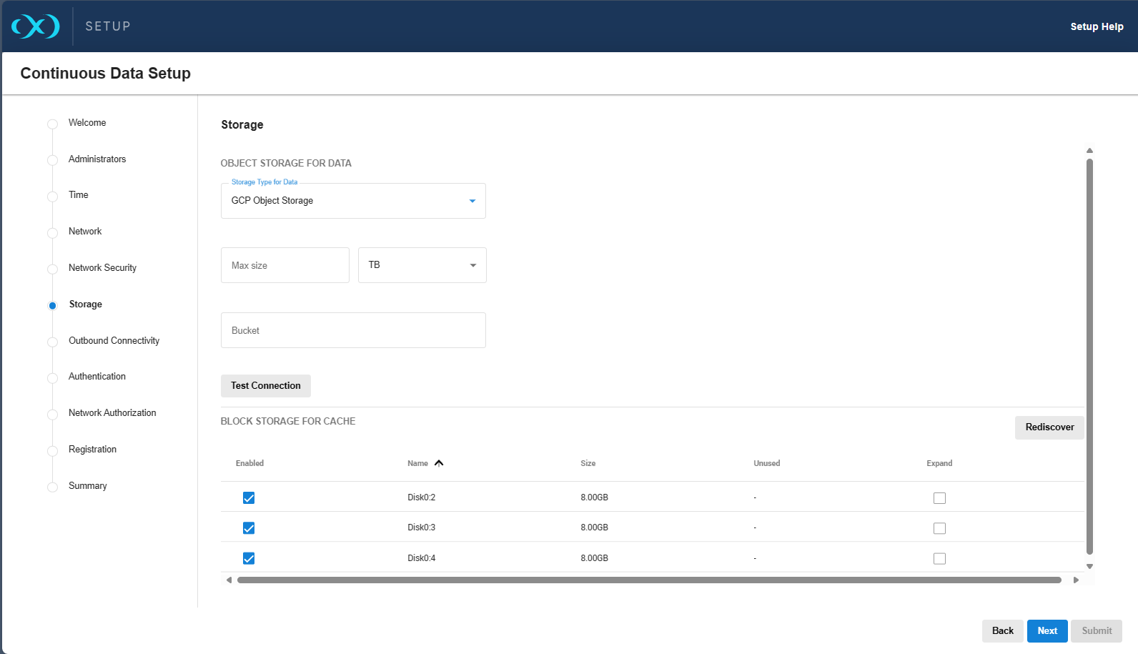The image size is (1138, 654).
Task: Open the Storage Type for Data dropdown
Action: point(353,201)
